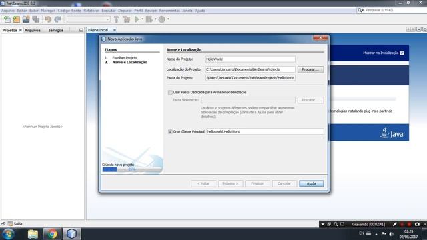
Task: Open Google Chrome from taskbar
Action: pos(52,234)
